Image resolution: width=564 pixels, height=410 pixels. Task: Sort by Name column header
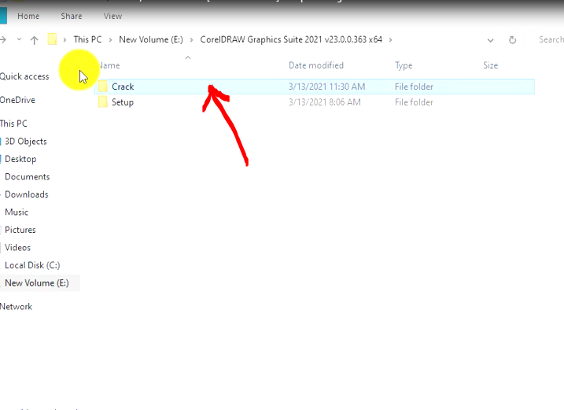pos(109,65)
